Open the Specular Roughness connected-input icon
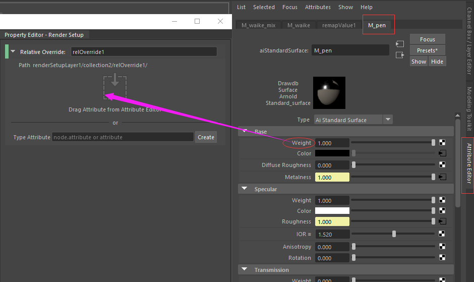The image size is (474, 282). click(x=442, y=221)
